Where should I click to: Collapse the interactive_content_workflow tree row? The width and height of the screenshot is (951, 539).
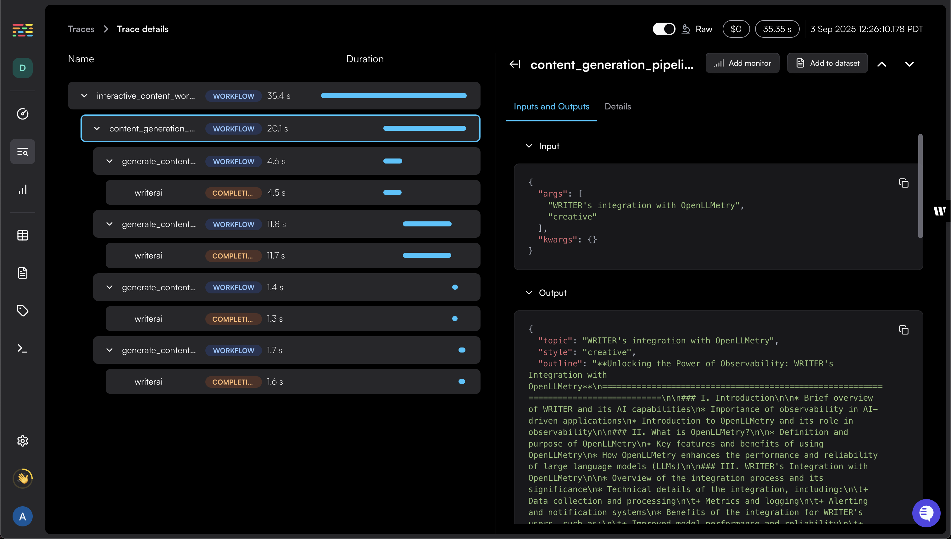84,96
